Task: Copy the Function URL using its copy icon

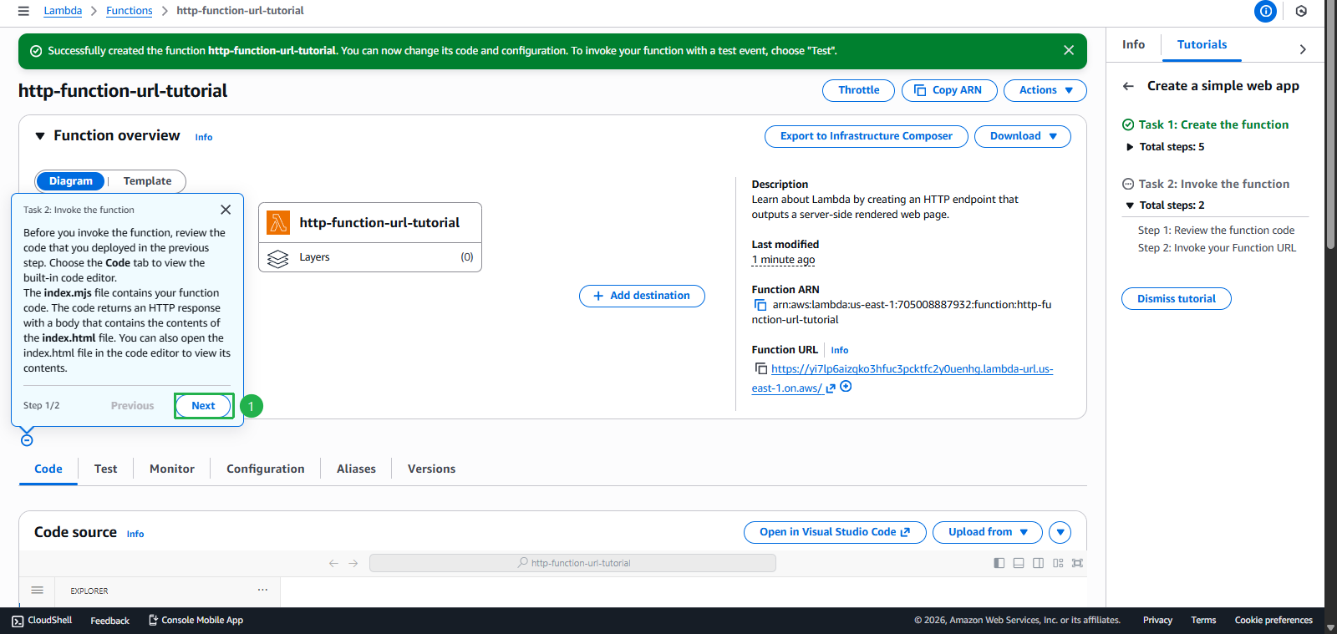Action: (760, 368)
